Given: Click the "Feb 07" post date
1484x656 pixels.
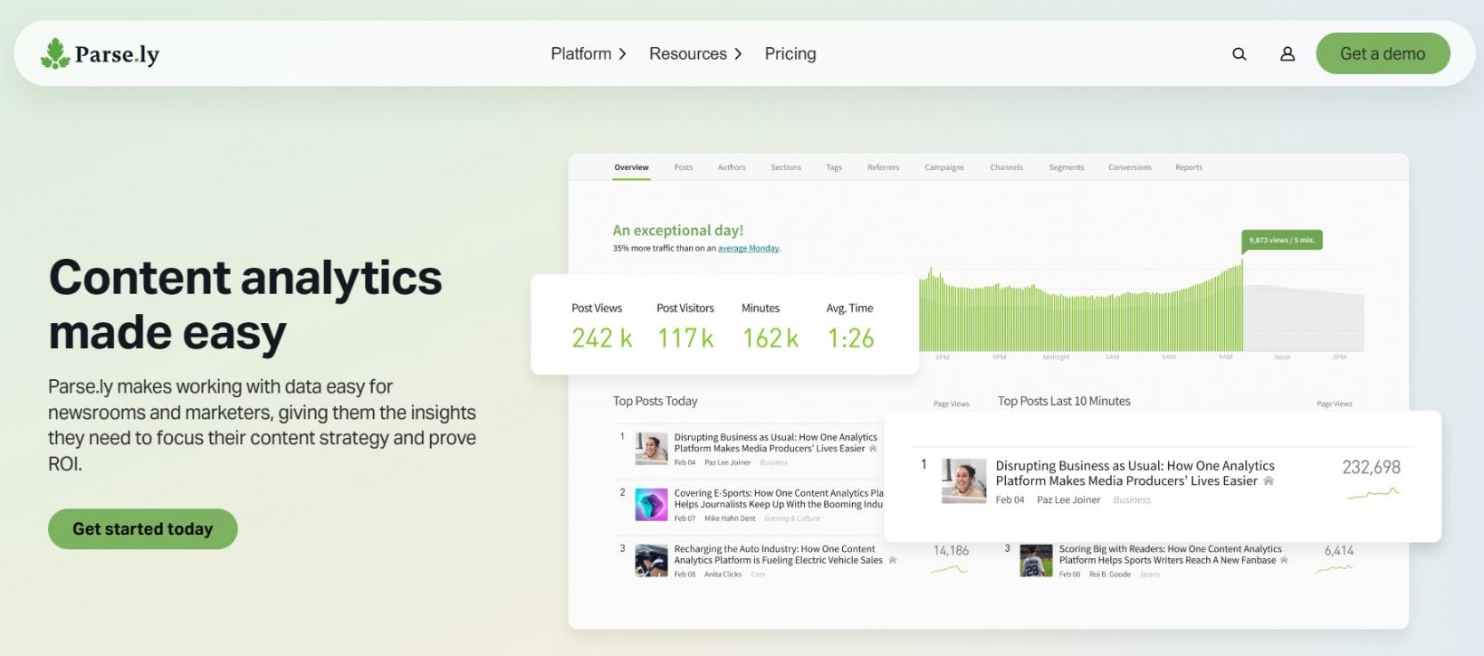Looking at the screenshot, I should click(x=685, y=518).
